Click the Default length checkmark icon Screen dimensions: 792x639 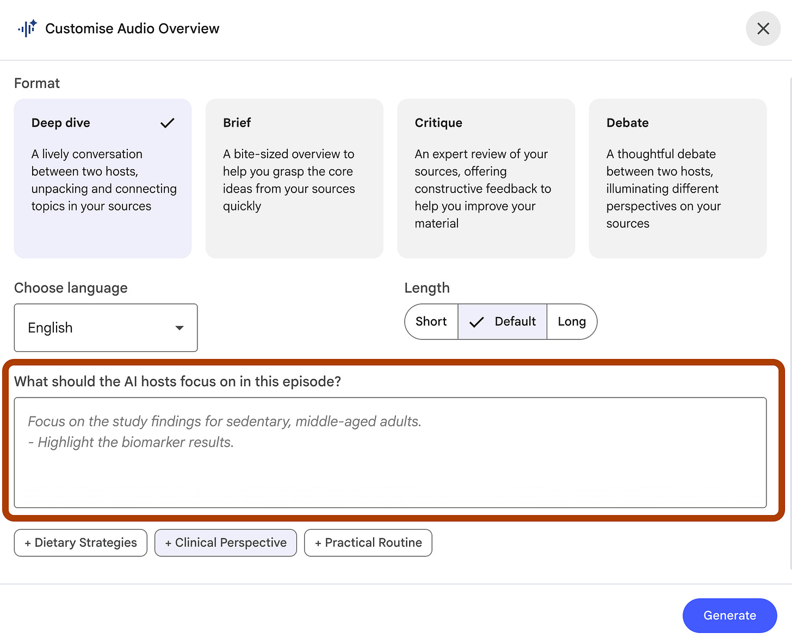(x=477, y=322)
